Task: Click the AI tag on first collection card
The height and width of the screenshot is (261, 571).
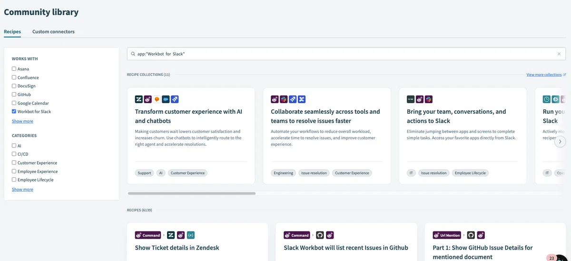Action: click(x=161, y=173)
